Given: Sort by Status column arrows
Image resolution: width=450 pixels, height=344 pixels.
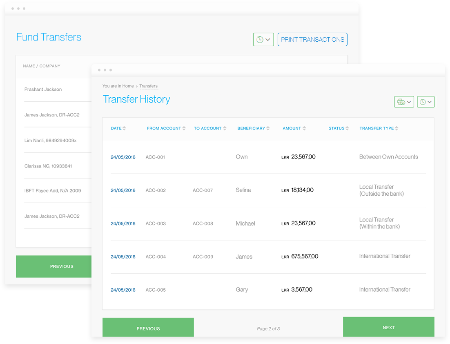Looking at the screenshot, I should (x=347, y=128).
